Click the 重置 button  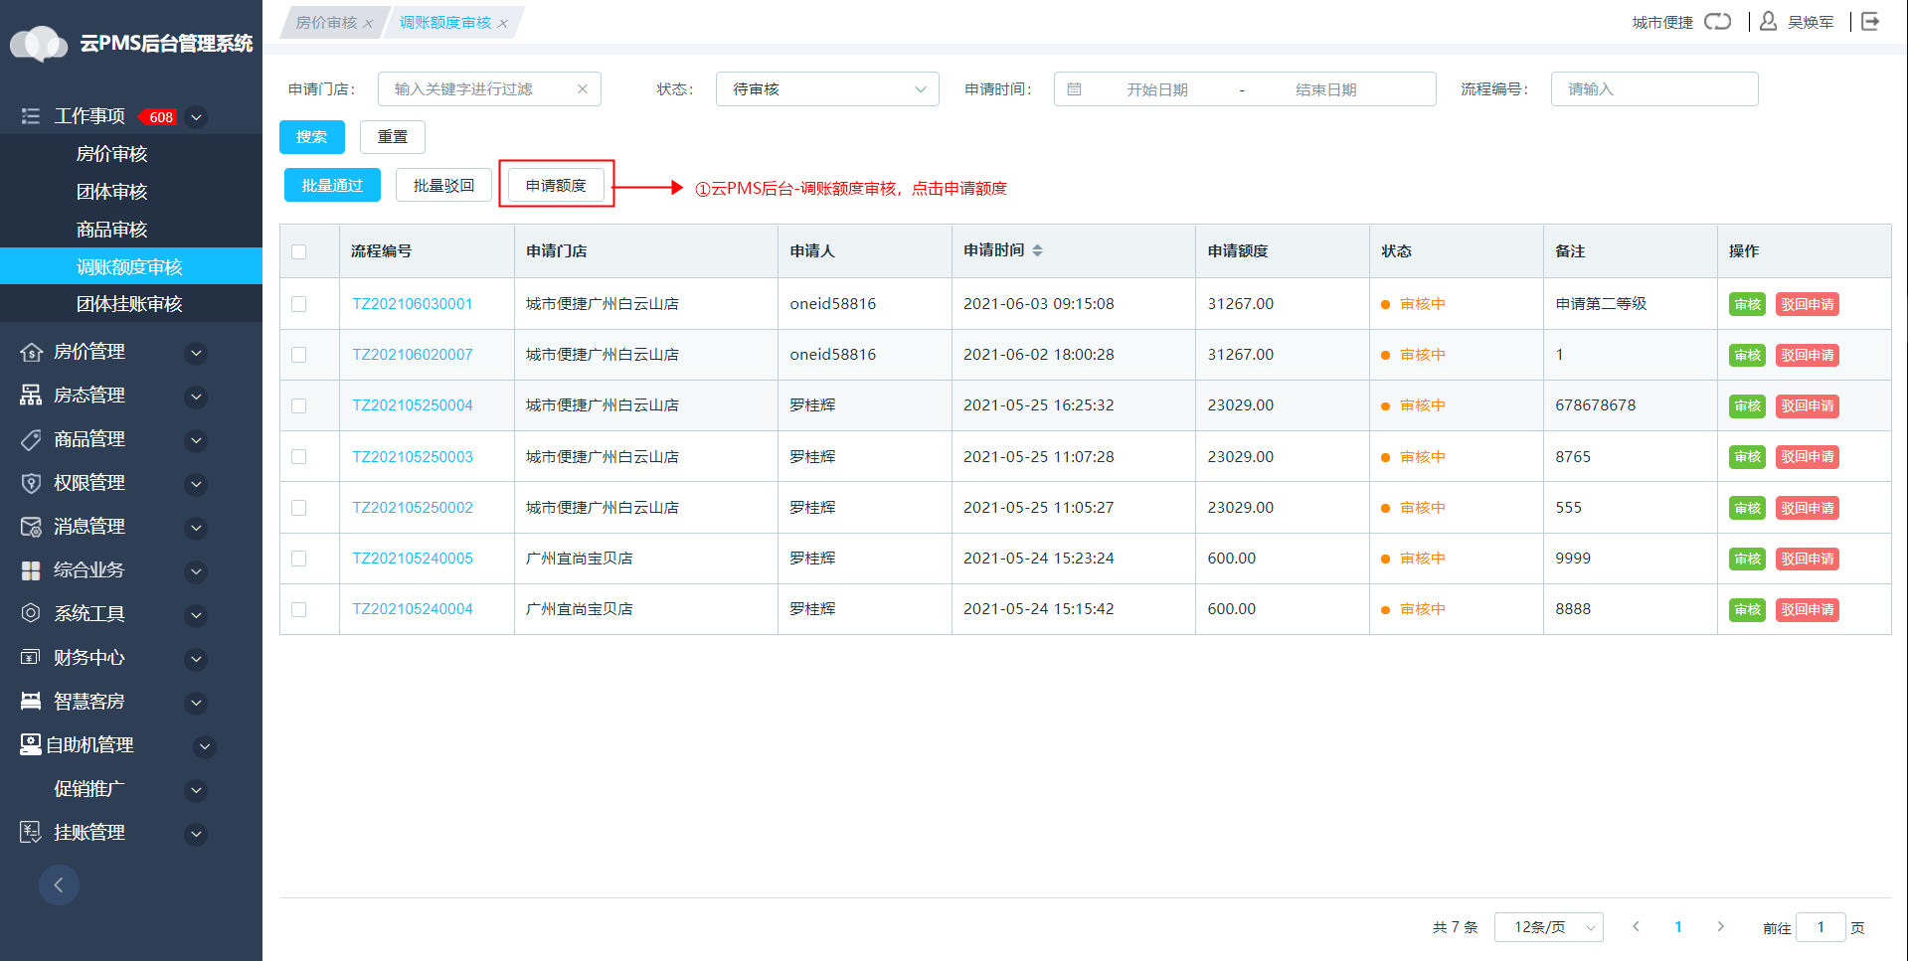point(393,137)
